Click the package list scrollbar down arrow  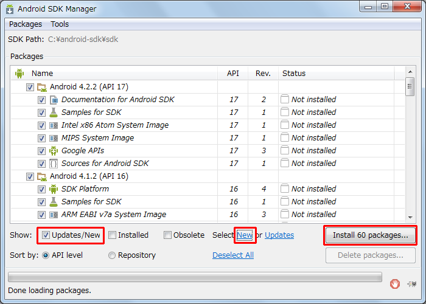point(410,216)
